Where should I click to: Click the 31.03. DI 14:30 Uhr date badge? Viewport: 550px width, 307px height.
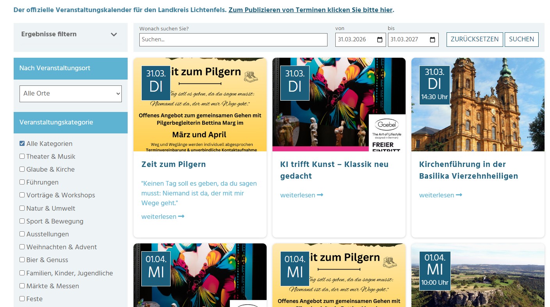point(434,85)
